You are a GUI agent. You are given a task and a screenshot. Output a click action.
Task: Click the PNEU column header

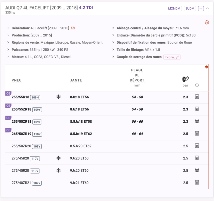(17, 80)
